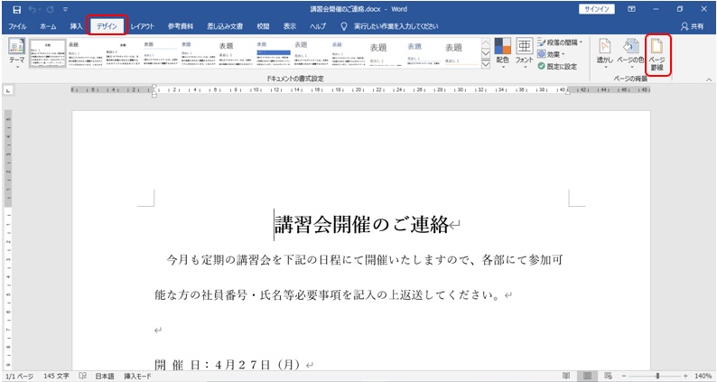Click the zoom slider in status bar

click(x=657, y=375)
